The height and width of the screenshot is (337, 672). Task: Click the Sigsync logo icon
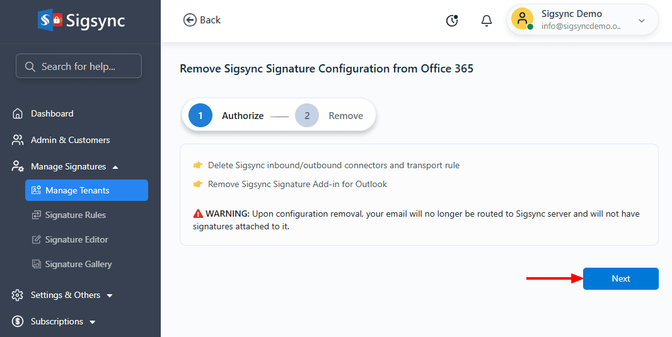tap(50, 21)
